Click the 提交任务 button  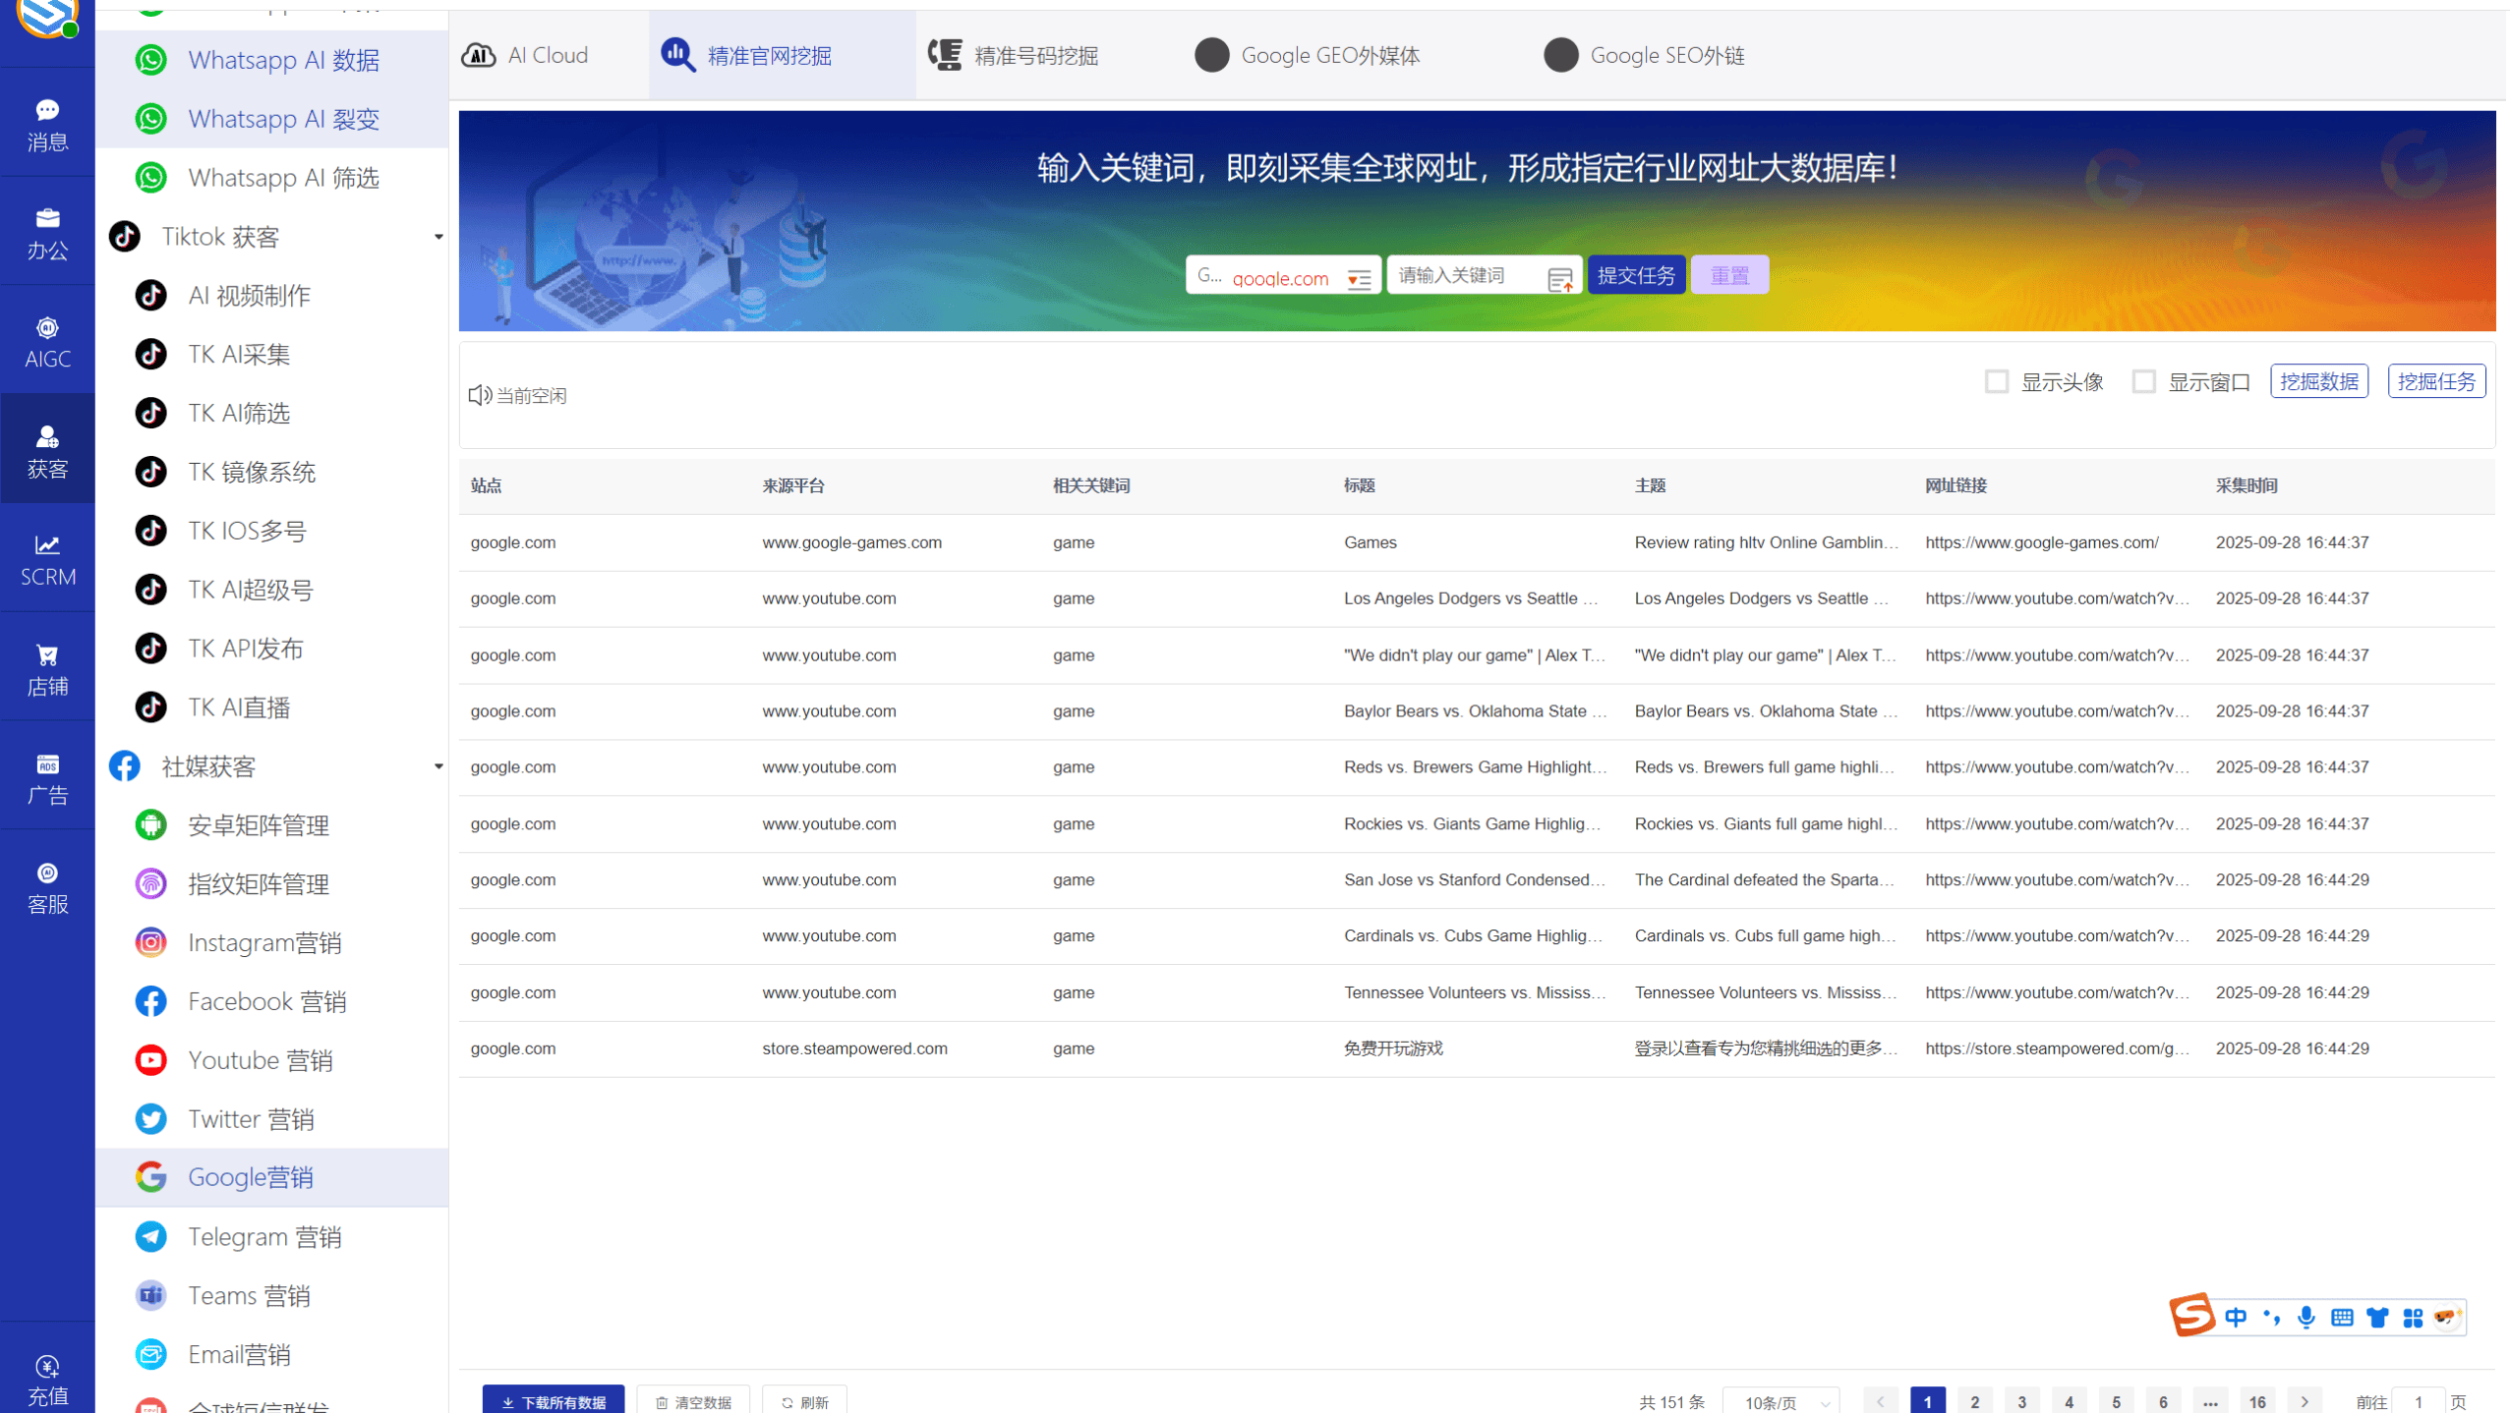(x=1636, y=274)
